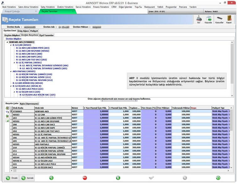Click the green refresh icon at bottom right

pyautogui.click(x=218, y=178)
